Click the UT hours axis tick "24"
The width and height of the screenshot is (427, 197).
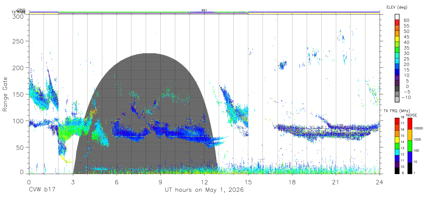(x=379, y=182)
